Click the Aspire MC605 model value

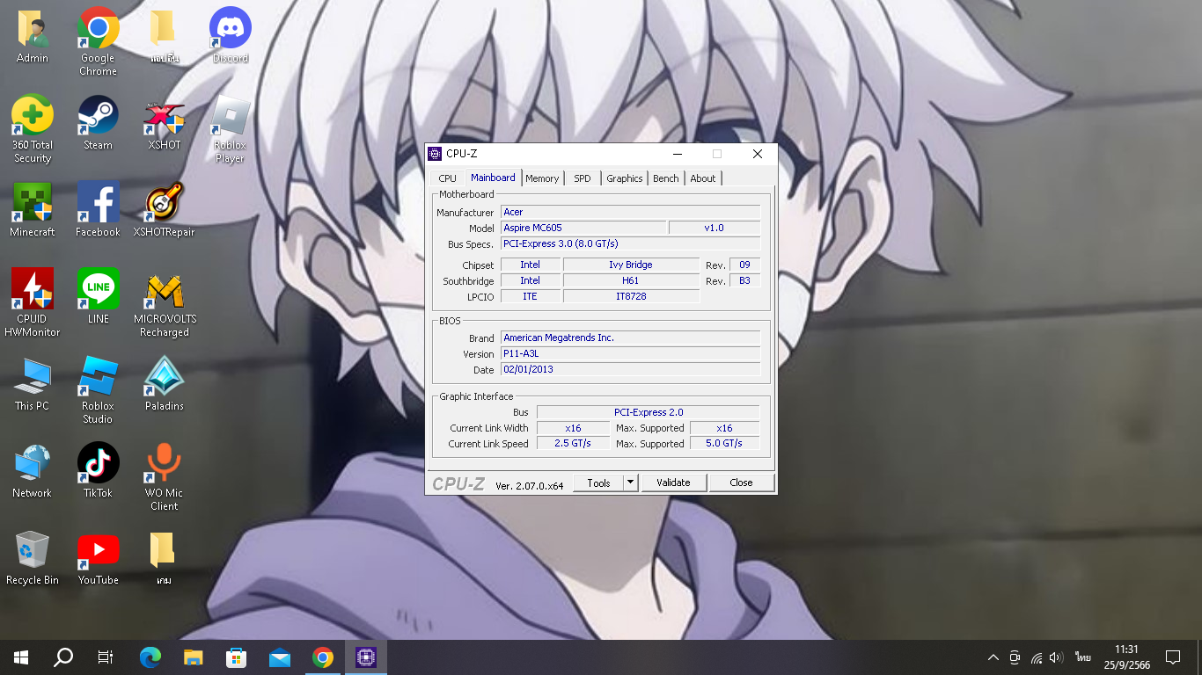point(583,228)
